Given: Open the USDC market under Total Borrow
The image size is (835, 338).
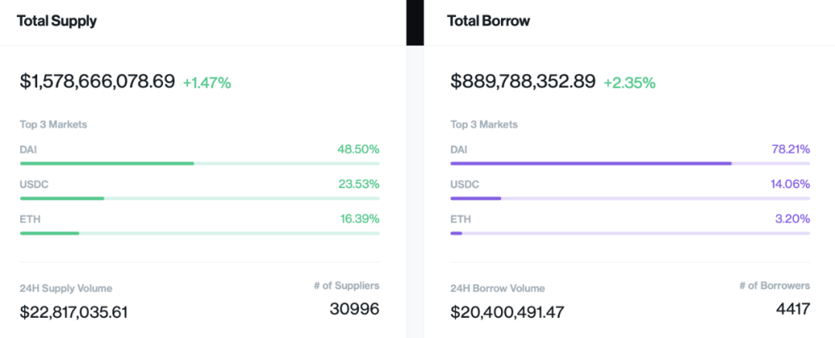Looking at the screenshot, I should coord(465,184).
